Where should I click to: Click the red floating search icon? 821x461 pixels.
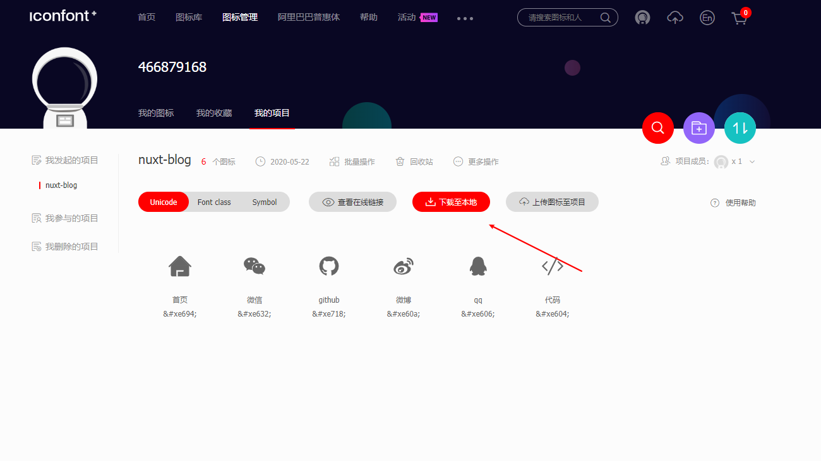tap(658, 127)
